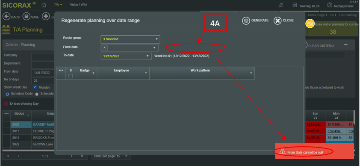Select the Schedule Code radio button
Image resolution: width=360 pixels, height=166 pixels.
click(x=7, y=94)
